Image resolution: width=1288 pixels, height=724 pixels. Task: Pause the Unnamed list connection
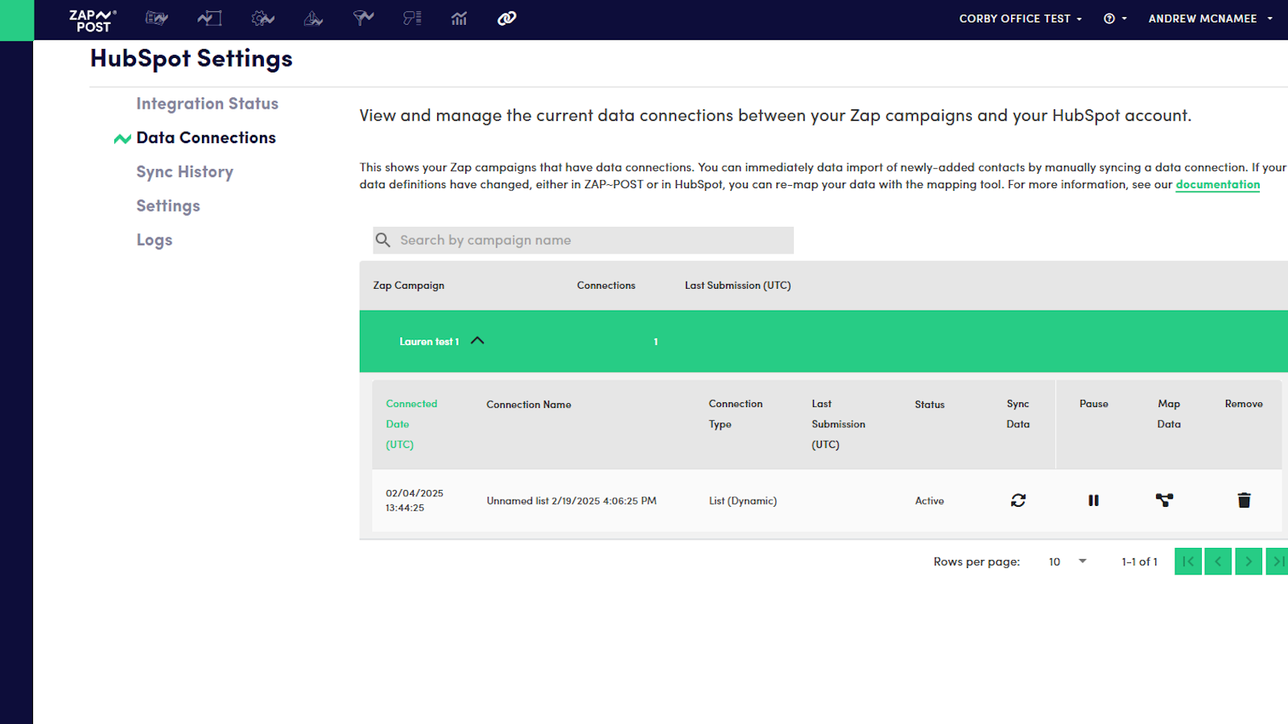coord(1093,500)
